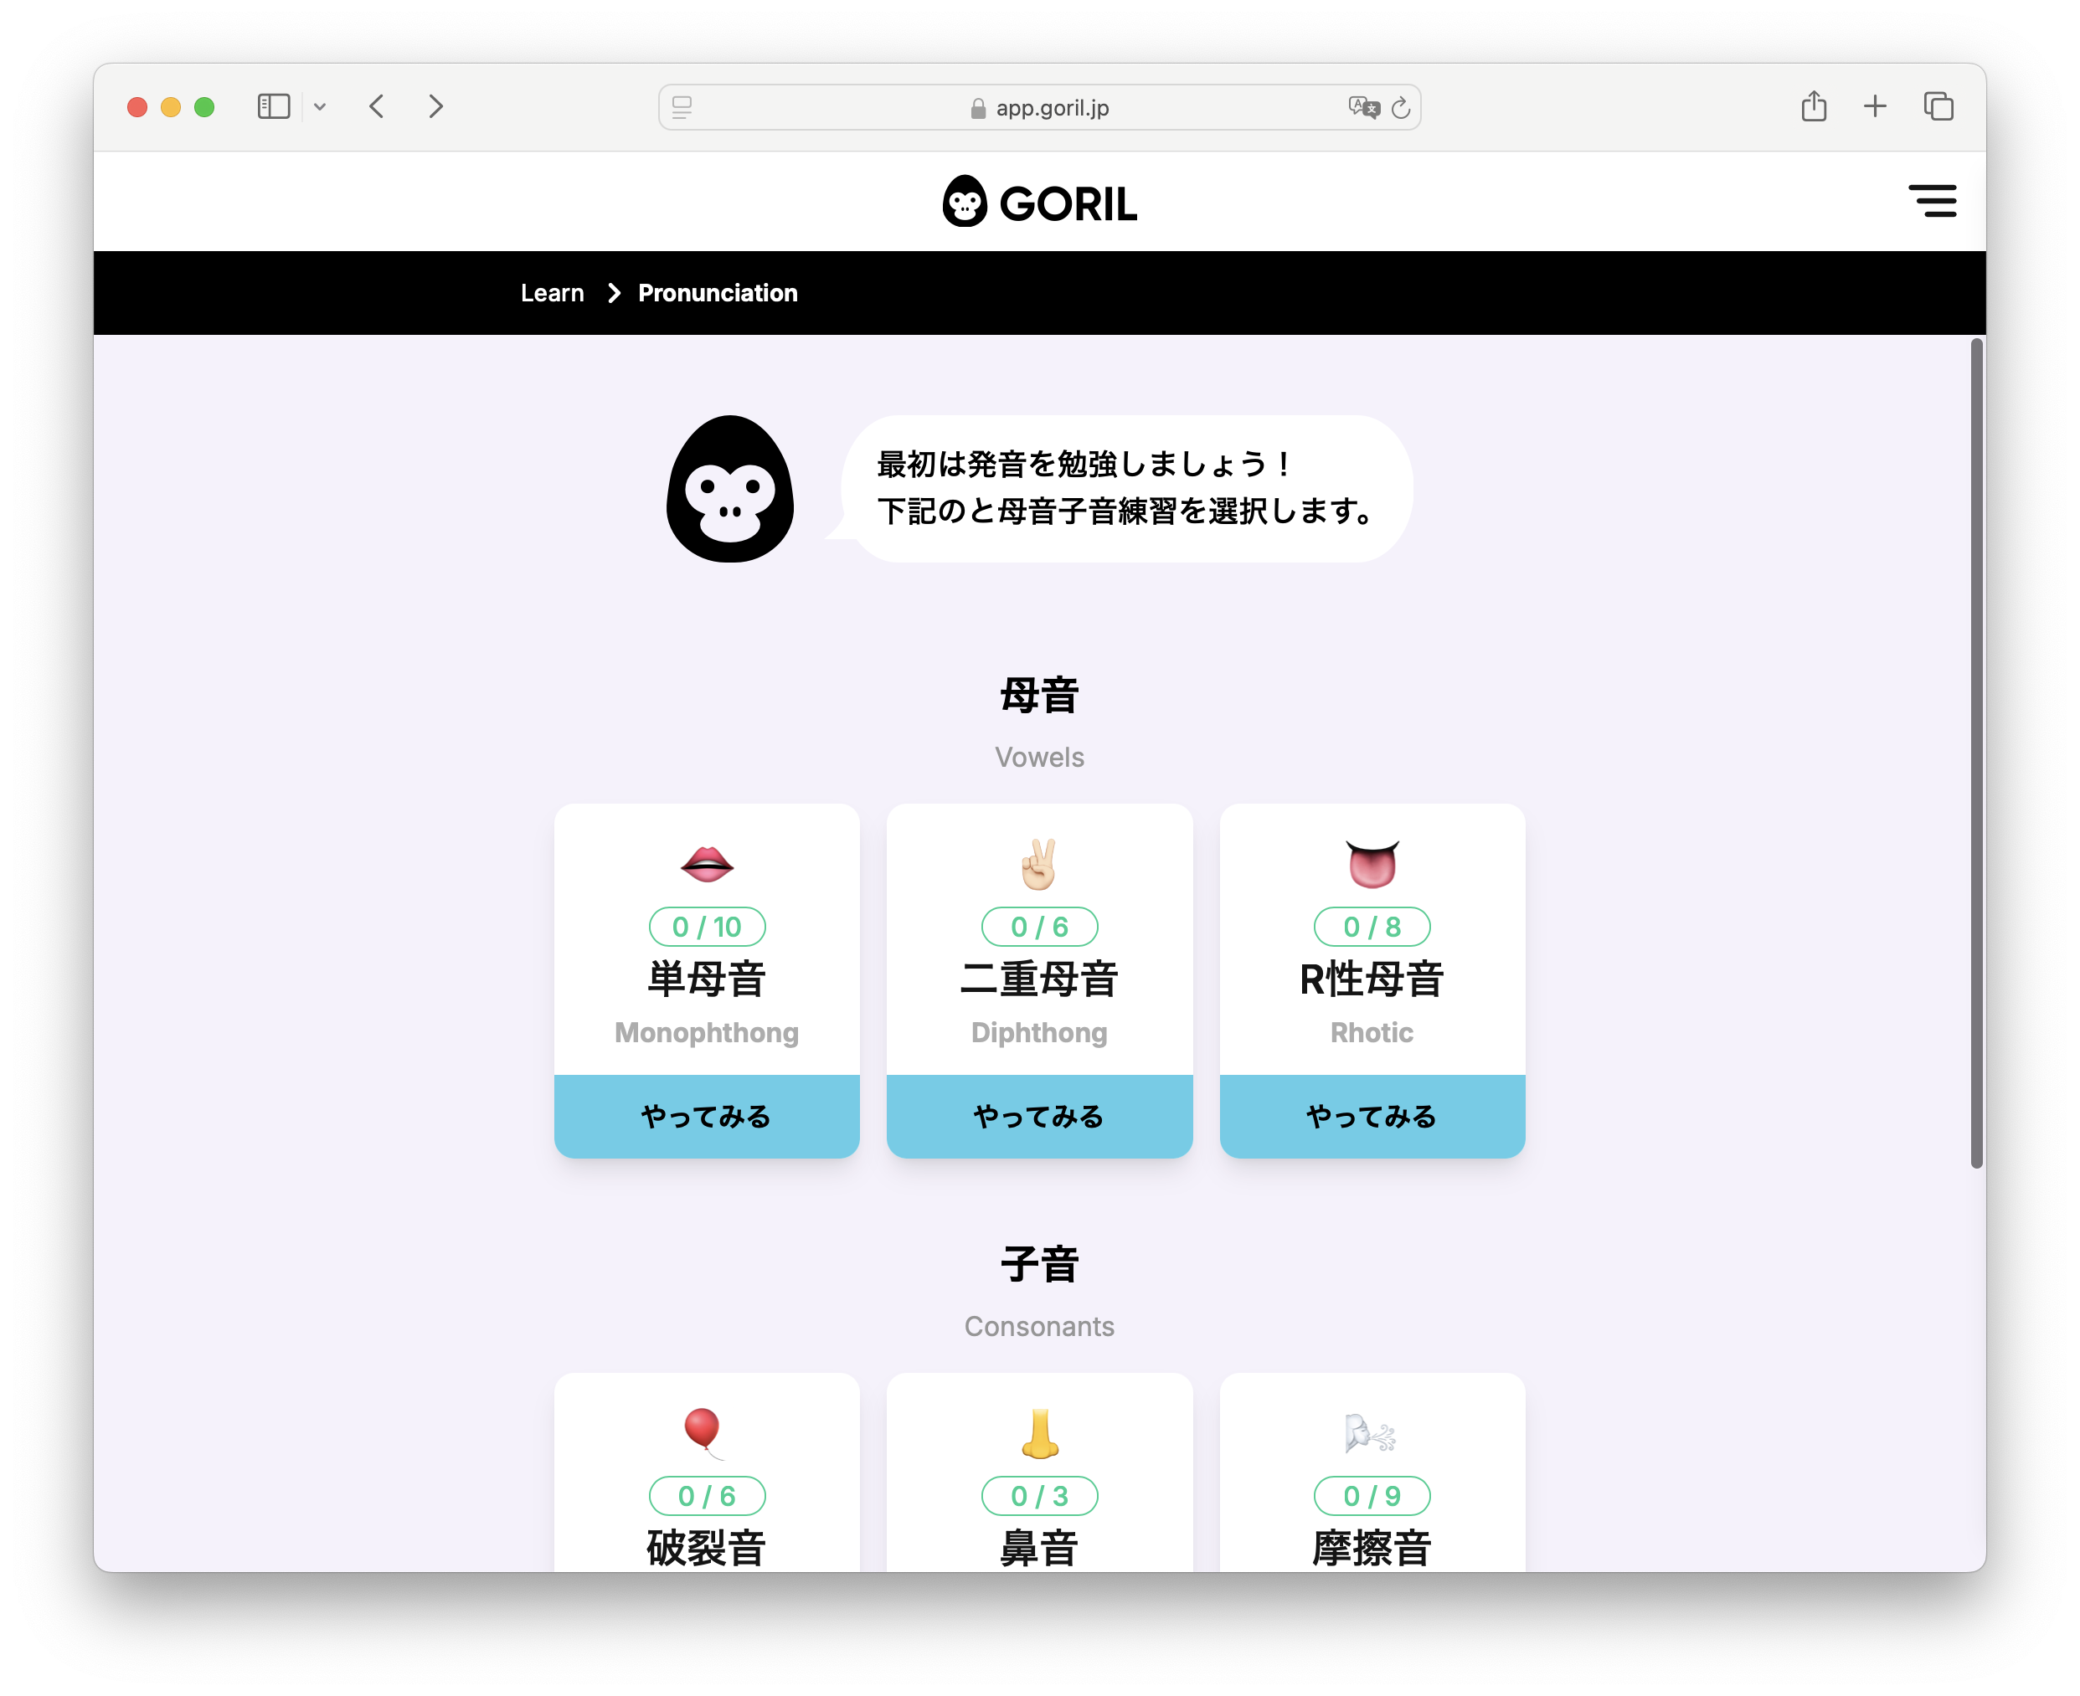The height and width of the screenshot is (1696, 2080).
Task: Click the Vowels subtitle
Action: (x=1039, y=757)
